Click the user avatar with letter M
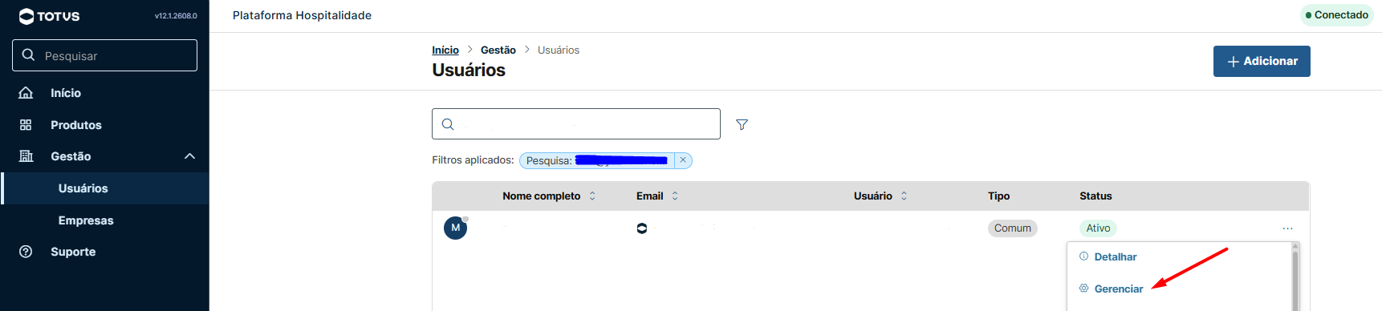The image size is (1382, 311). click(455, 228)
